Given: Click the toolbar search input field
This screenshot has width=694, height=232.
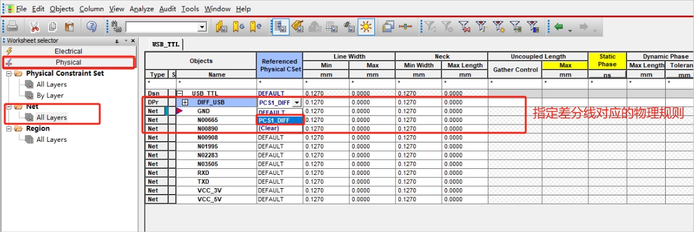Looking at the screenshot, I should (162, 27).
